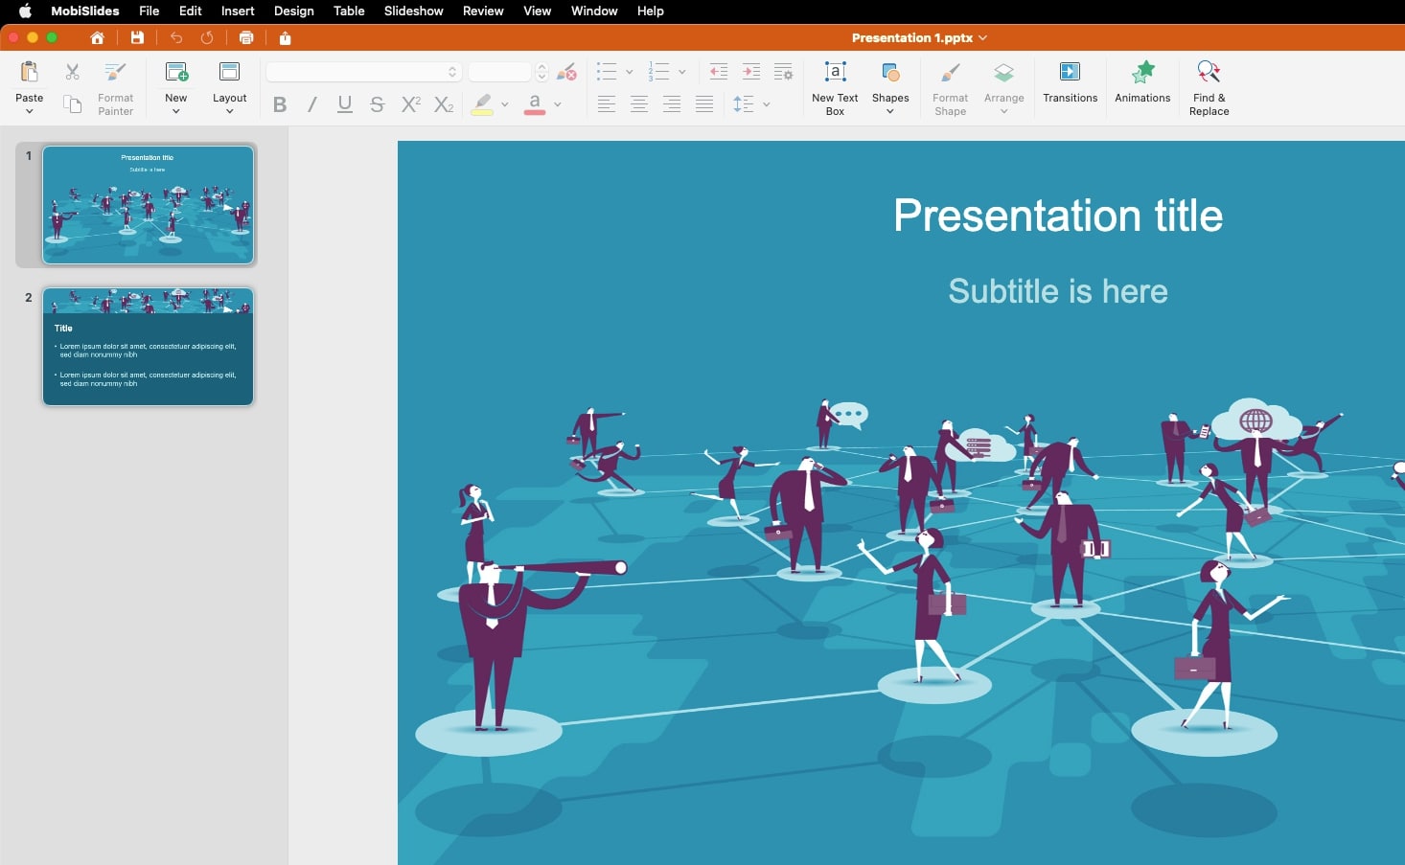This screenshot has height=865, width=1405.
Task: Open the Insert menu
Action: pos(238,11)
